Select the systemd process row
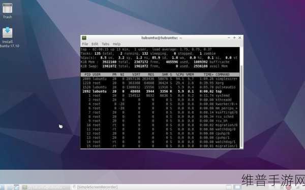 (160, 96)
